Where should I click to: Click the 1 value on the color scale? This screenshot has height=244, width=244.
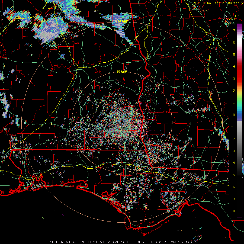234,103
